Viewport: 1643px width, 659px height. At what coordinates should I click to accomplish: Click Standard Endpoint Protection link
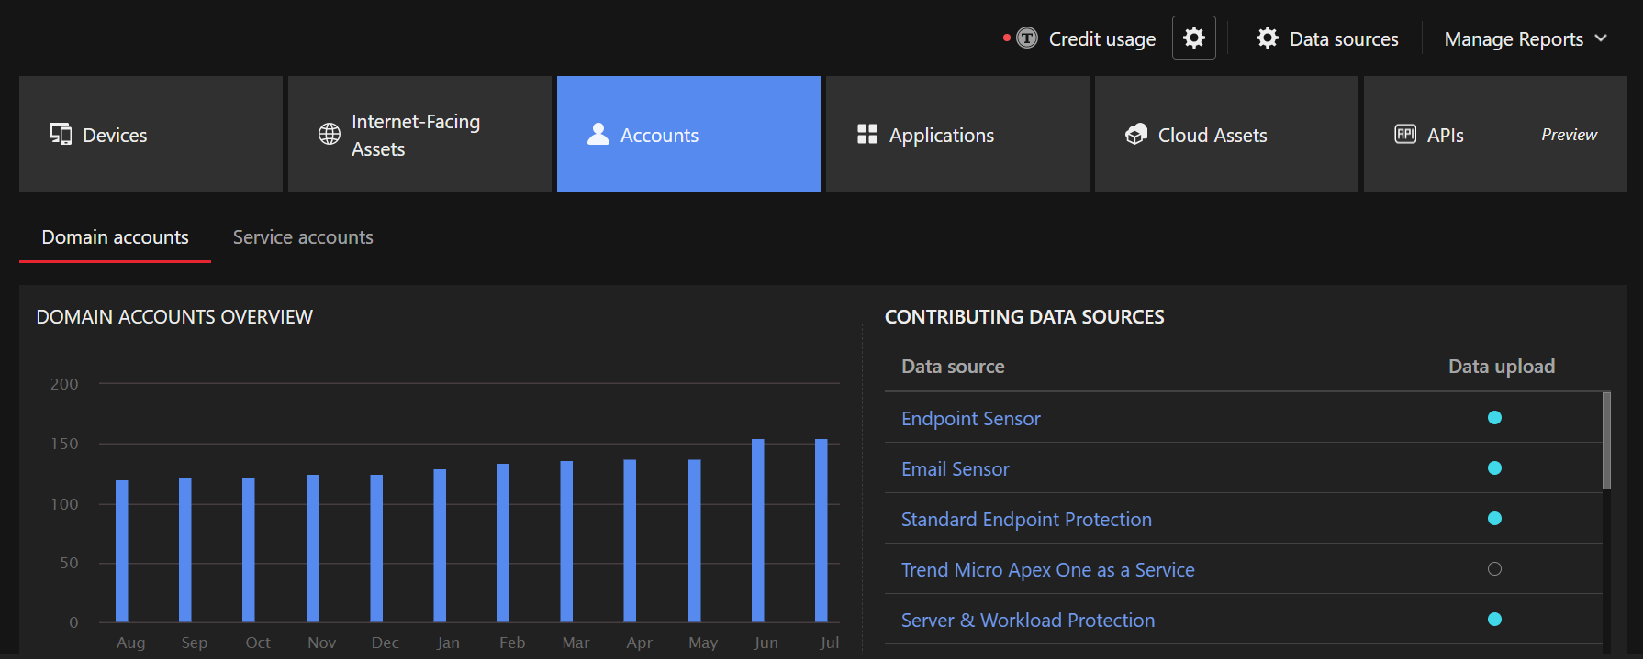point(1025,520)
